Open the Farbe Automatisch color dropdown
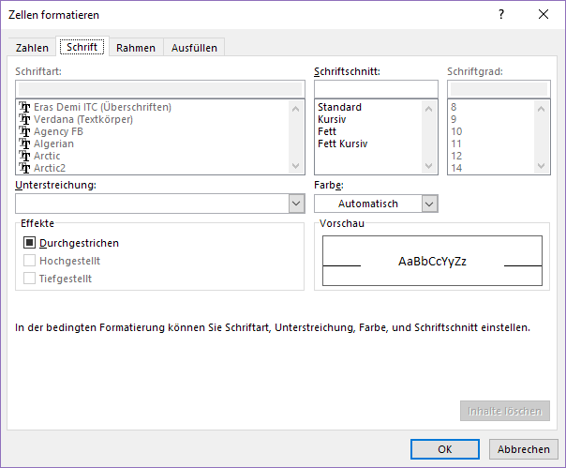The image size is (566, 468). tap(429, 204)
